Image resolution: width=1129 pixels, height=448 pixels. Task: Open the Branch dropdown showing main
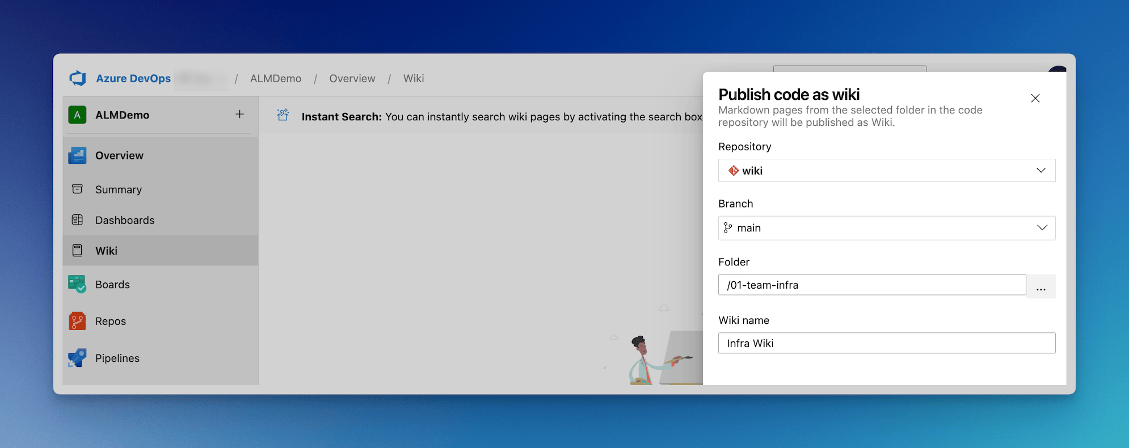coord(887,228)
